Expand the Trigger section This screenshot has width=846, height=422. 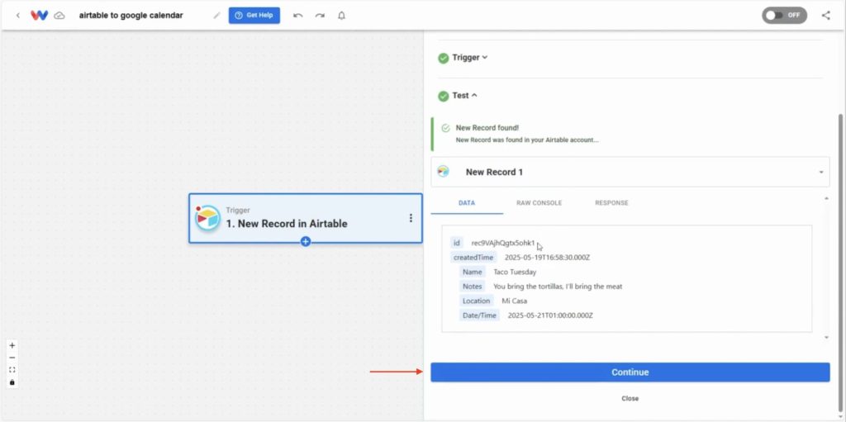point(469,57)
